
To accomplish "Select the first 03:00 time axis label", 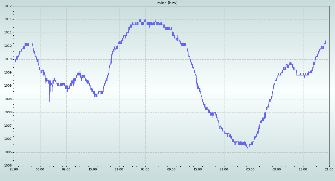I will tap(40, 169).
